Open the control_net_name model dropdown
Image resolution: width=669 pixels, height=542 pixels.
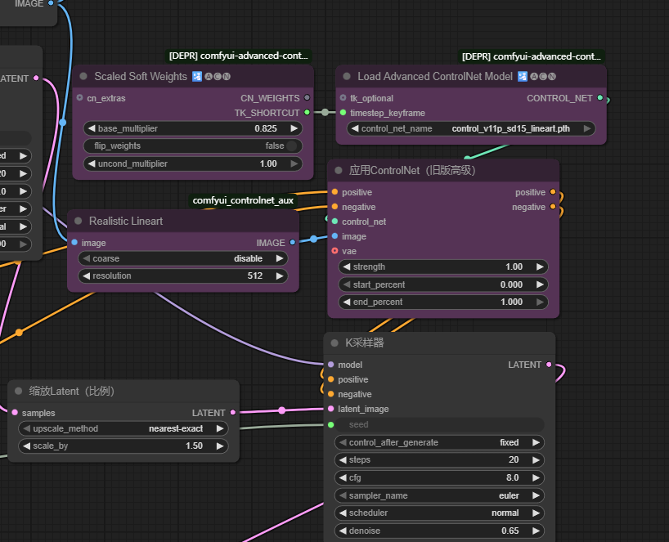(x=472, y=128)
